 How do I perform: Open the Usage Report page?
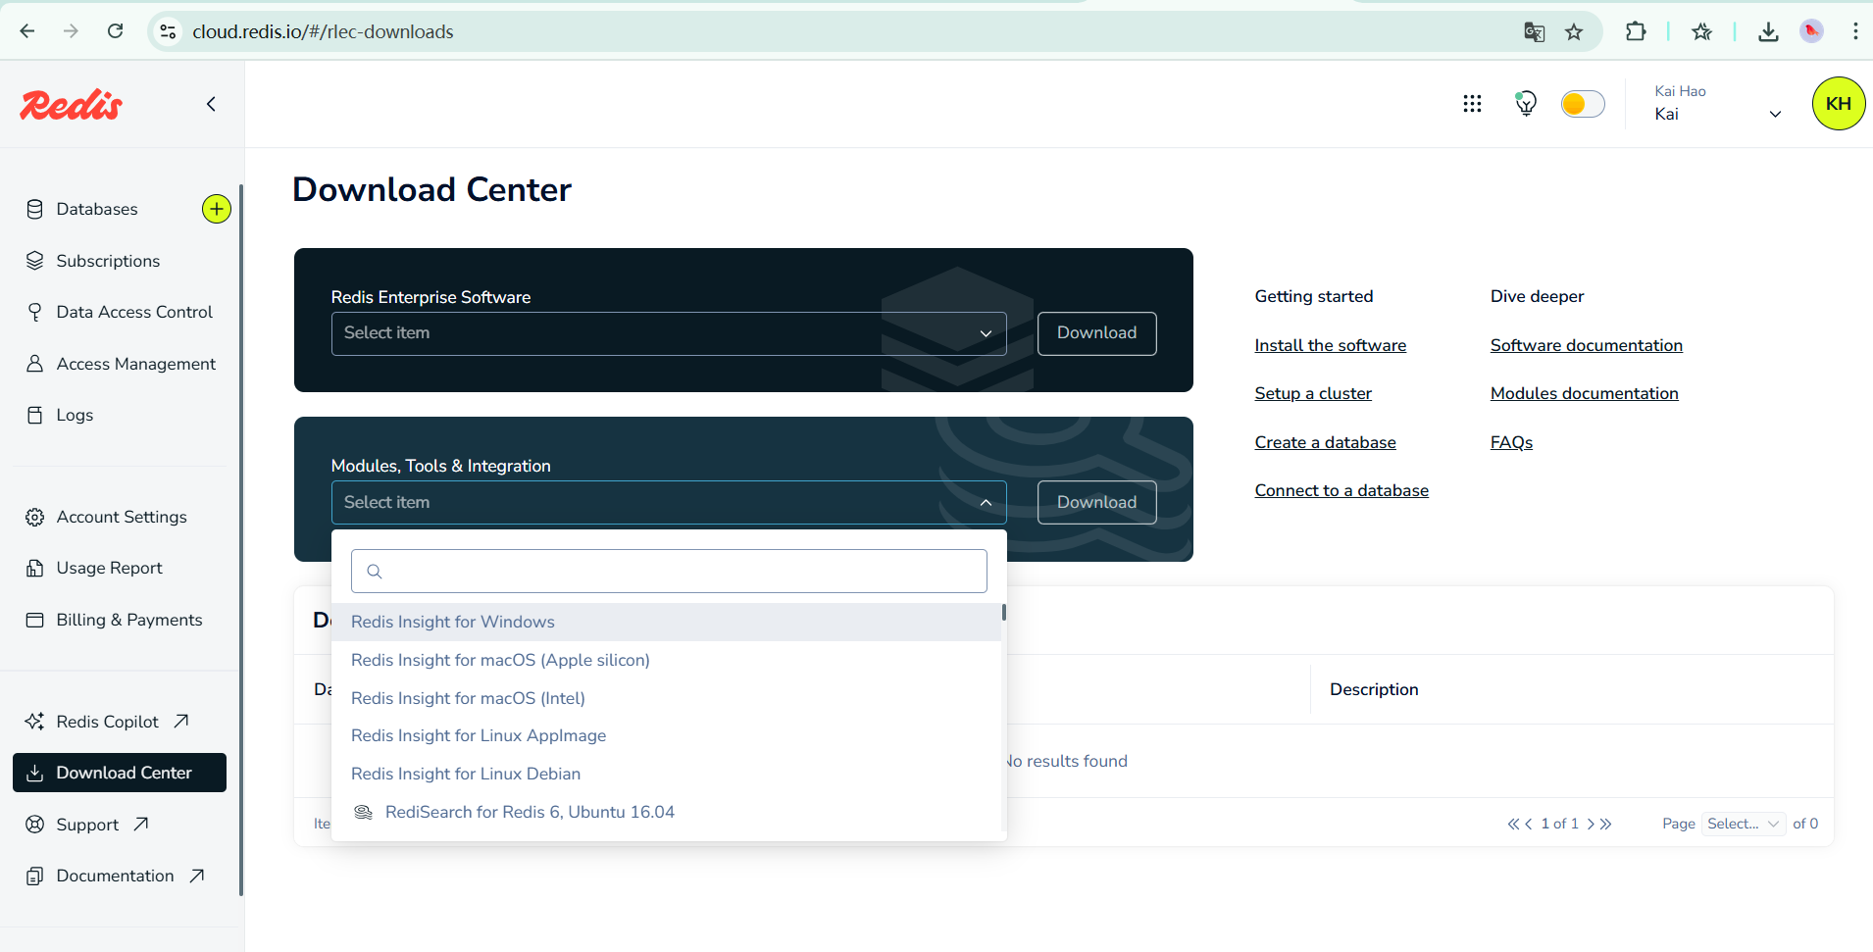click(109, 568)
